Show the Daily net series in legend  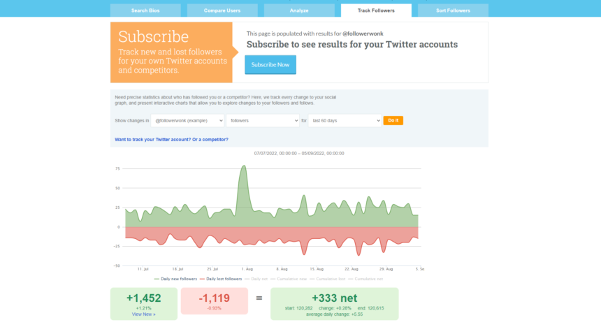point(259,278)
